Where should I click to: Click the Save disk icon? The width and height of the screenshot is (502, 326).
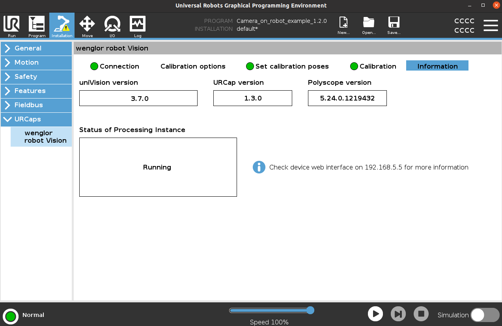pyautogui.click(x=394, y=26)
